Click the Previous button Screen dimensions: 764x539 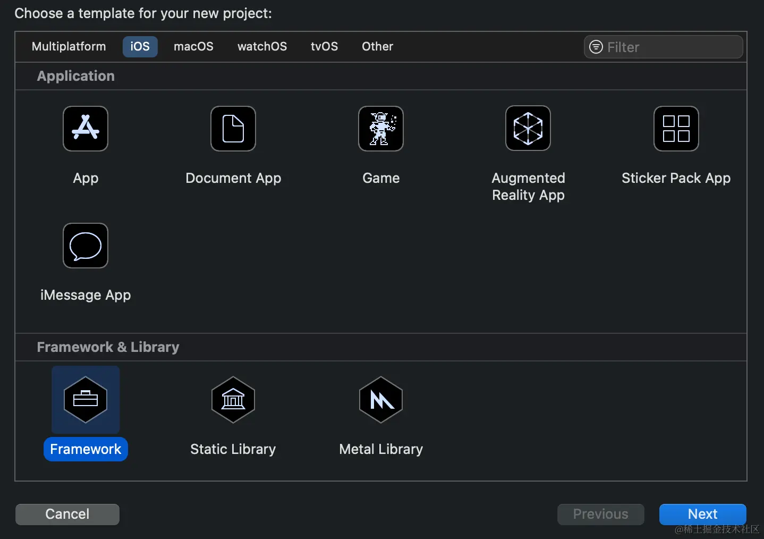click(600, 514)
